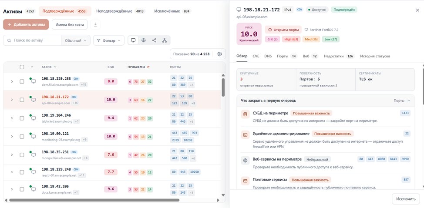
Task: Click the Crit (3) severity chip
Action: [x=273, y=40]
